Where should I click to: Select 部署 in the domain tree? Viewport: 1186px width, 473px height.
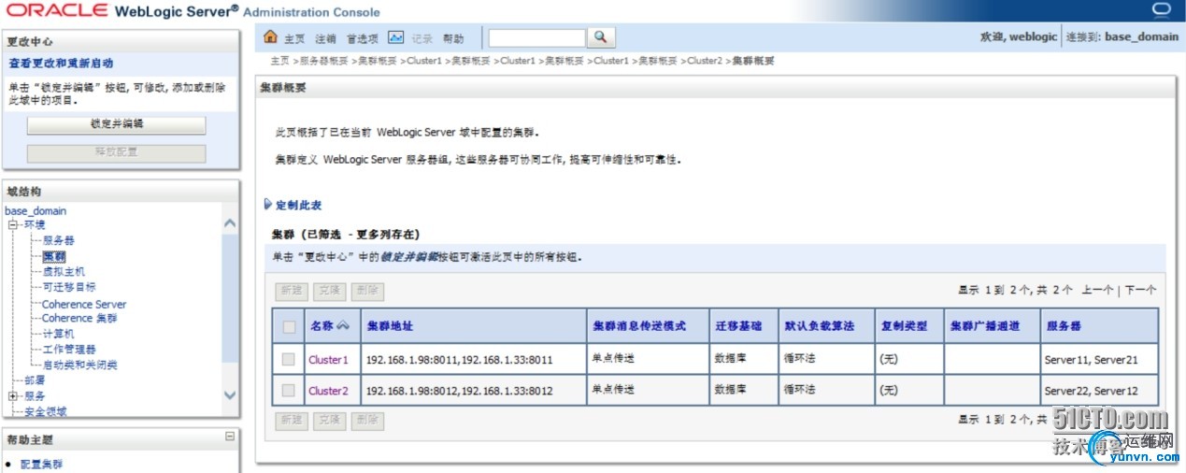point(35,380)
